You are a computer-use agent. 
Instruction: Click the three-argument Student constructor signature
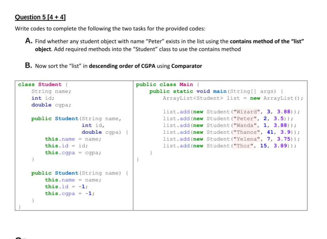(x=75, y=118)
